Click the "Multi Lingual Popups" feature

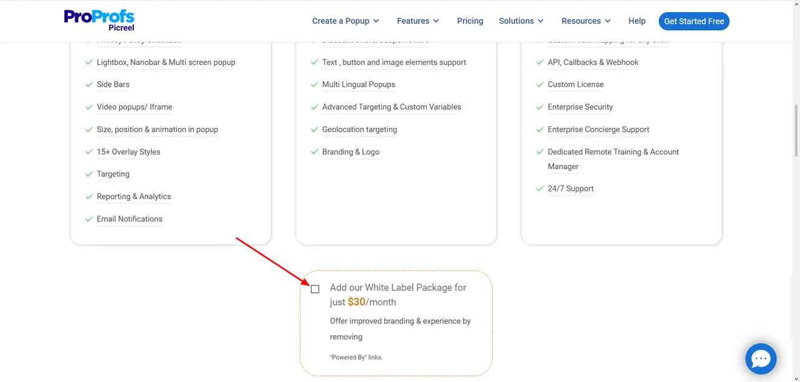pos(359,85)
